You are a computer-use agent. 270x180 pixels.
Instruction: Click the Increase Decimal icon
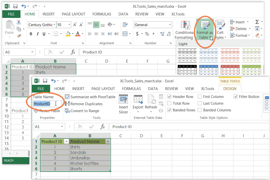pyautogui.click(x=162, y=34)
